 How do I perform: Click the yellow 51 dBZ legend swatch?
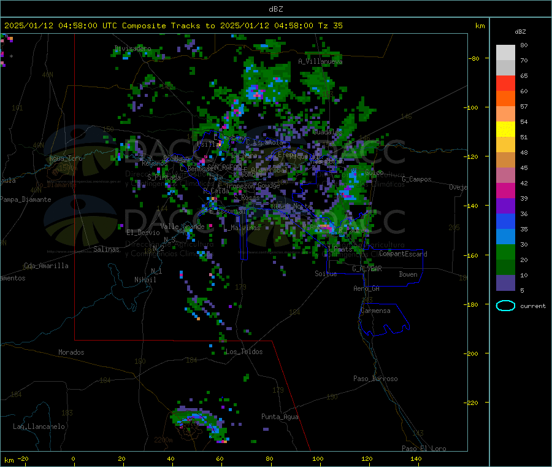505,129
